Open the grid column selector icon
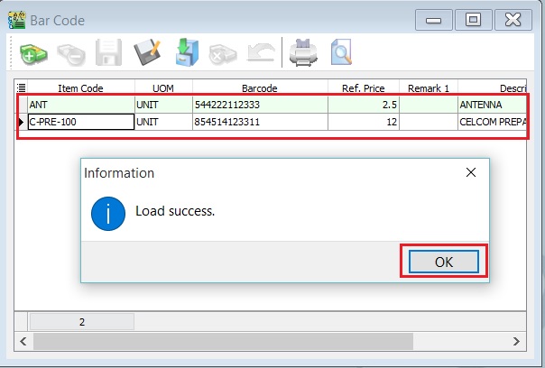 21,87
